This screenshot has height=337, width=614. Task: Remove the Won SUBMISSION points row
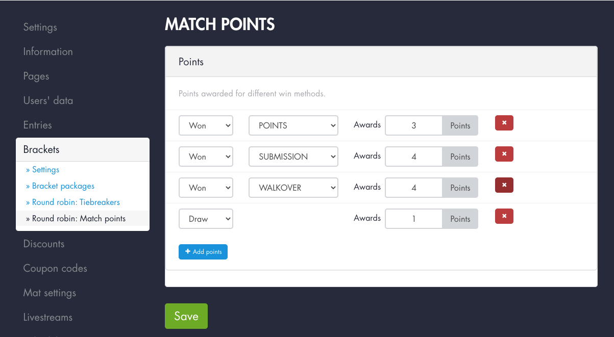(x=504, y=154)
